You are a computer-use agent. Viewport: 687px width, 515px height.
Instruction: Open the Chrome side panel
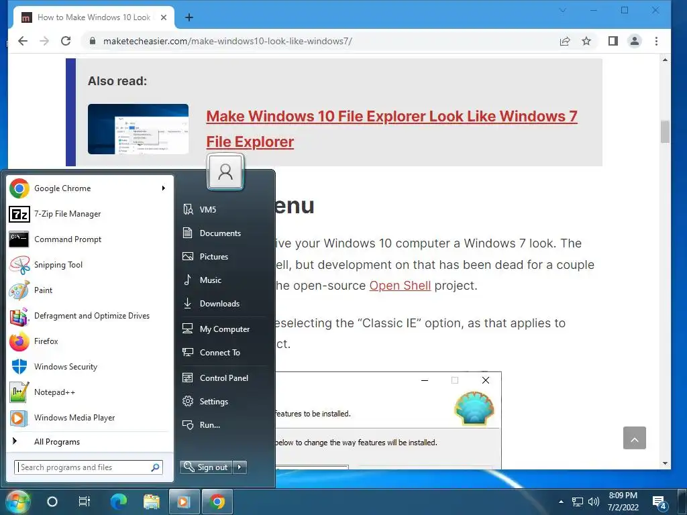coord(613,41)
